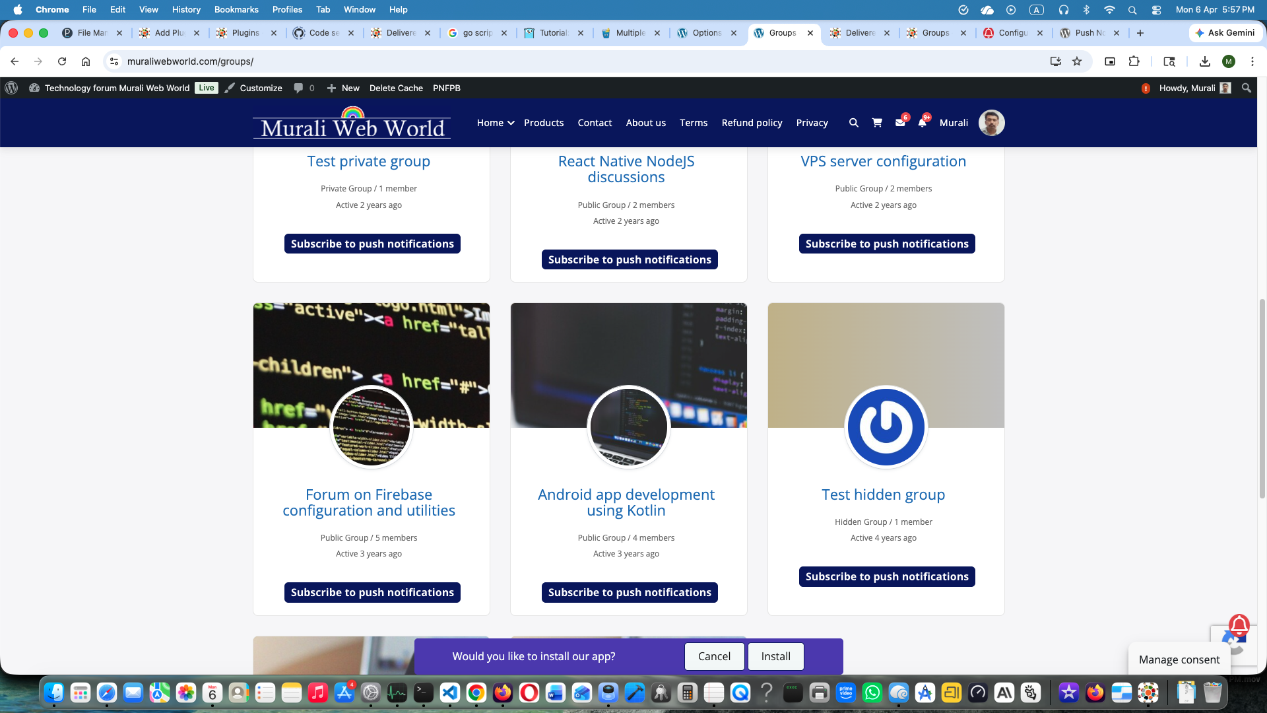This screenshot has height=713, width=1267.
Task: Open messages envelope icon in header
Action: (900, 123)
